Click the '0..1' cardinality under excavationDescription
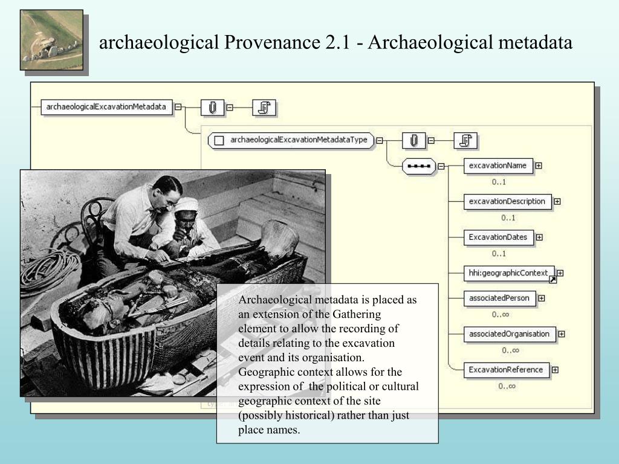The width and height of the screenshot is (619, 464). (x=508, y=217)
